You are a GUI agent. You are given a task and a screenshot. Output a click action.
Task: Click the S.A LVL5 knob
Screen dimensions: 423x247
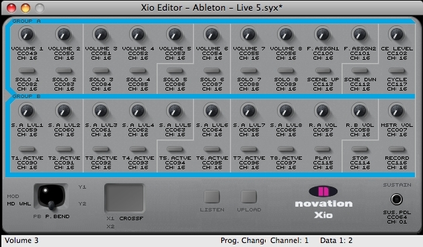click(x=175, y=111)
